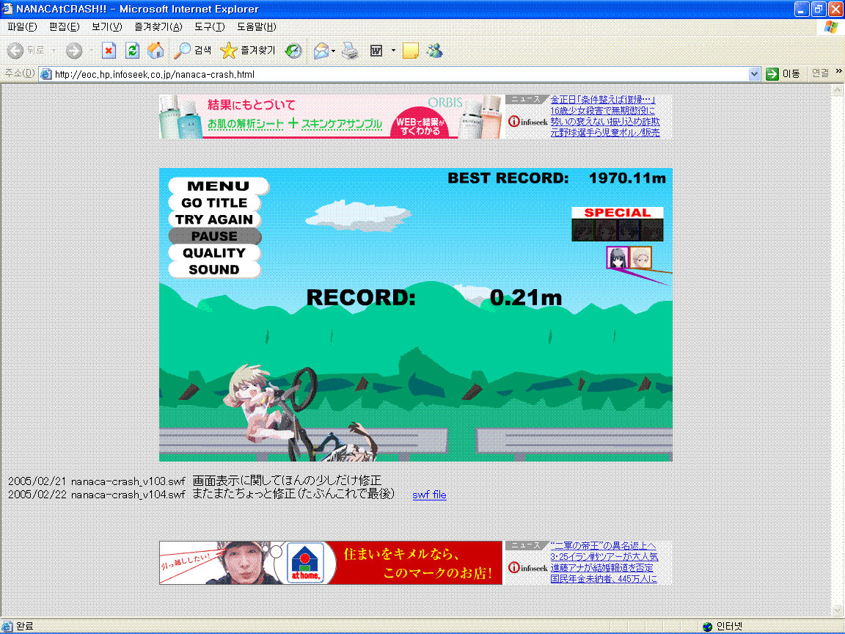
Task: Open the 파일(F) menu
Action: (21, 27)
